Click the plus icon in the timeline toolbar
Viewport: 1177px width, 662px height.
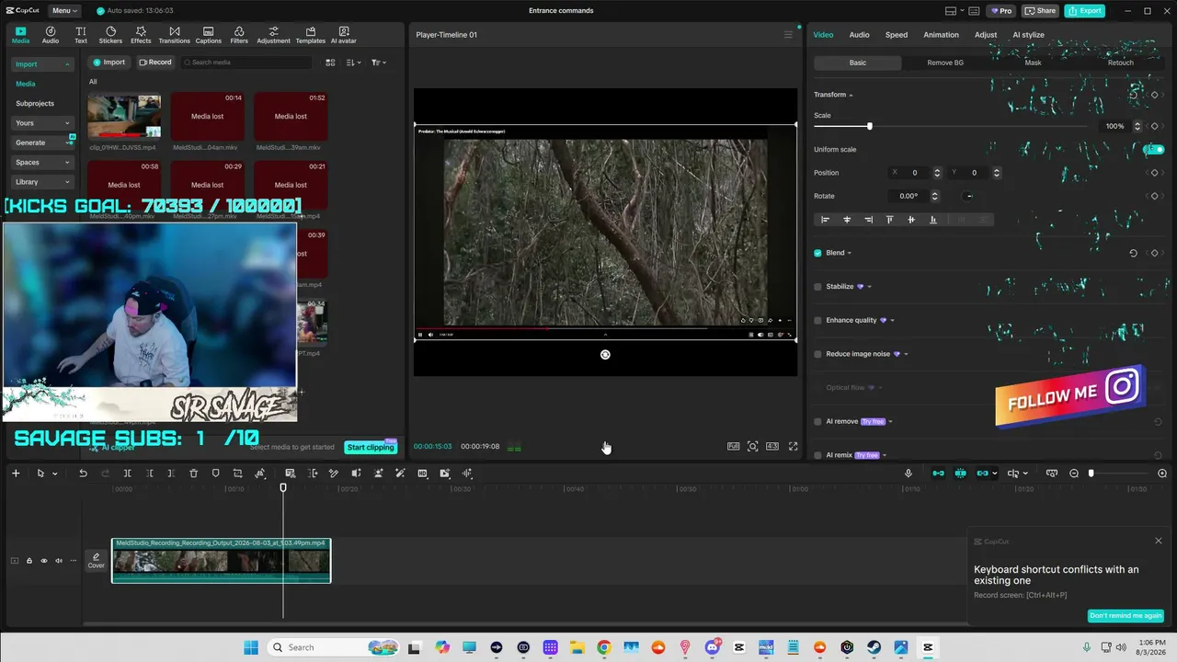(x=16, y=474)
